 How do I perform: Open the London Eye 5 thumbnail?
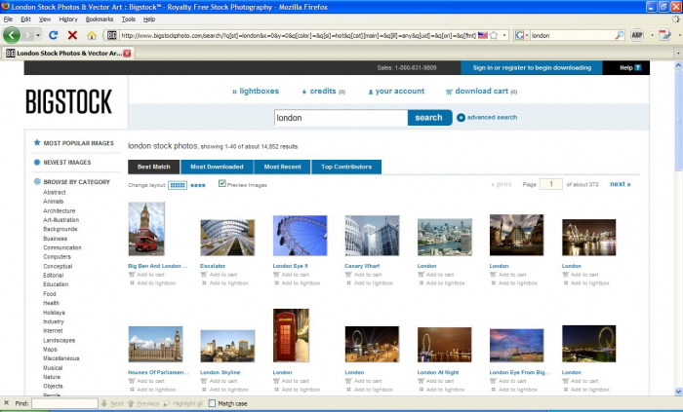(301, 236)
